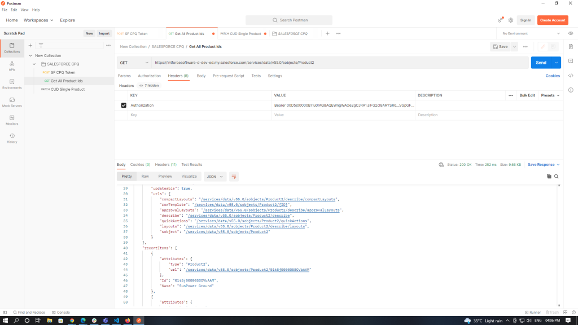Viewport: 578px width, 325px height.
Task: Open tab options three-dots menu
Action: (339, 33)
